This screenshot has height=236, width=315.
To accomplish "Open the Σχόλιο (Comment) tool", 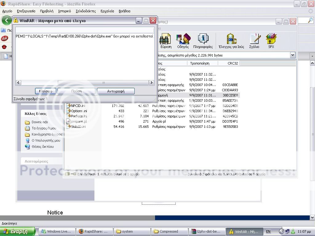I will pyautogui.click(x=254, y=40).
